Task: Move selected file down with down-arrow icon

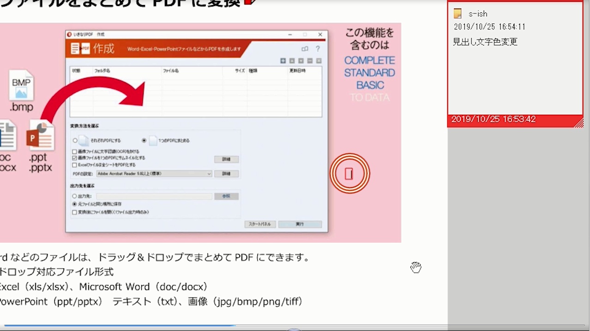Action: click(x=301, y=60)
